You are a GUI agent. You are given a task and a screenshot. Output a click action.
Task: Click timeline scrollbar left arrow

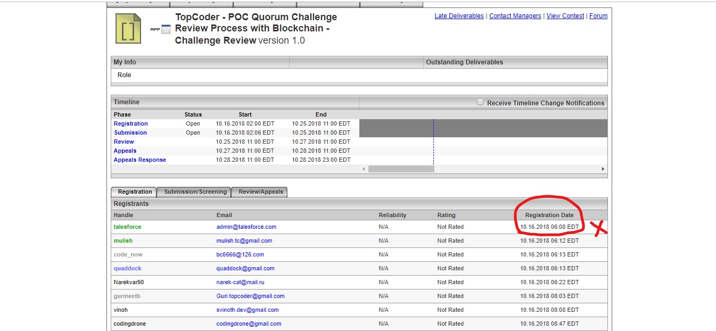pyautogui.click(x=364, y=169)
